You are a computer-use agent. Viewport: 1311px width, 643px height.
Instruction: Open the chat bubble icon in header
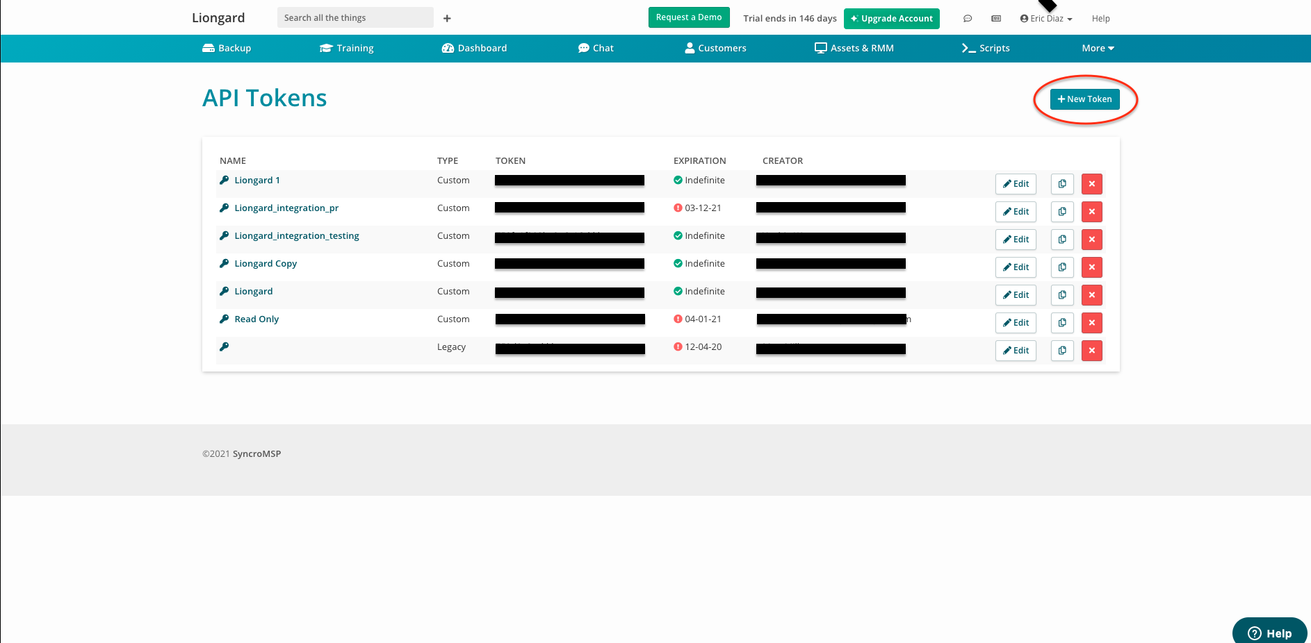968,19
